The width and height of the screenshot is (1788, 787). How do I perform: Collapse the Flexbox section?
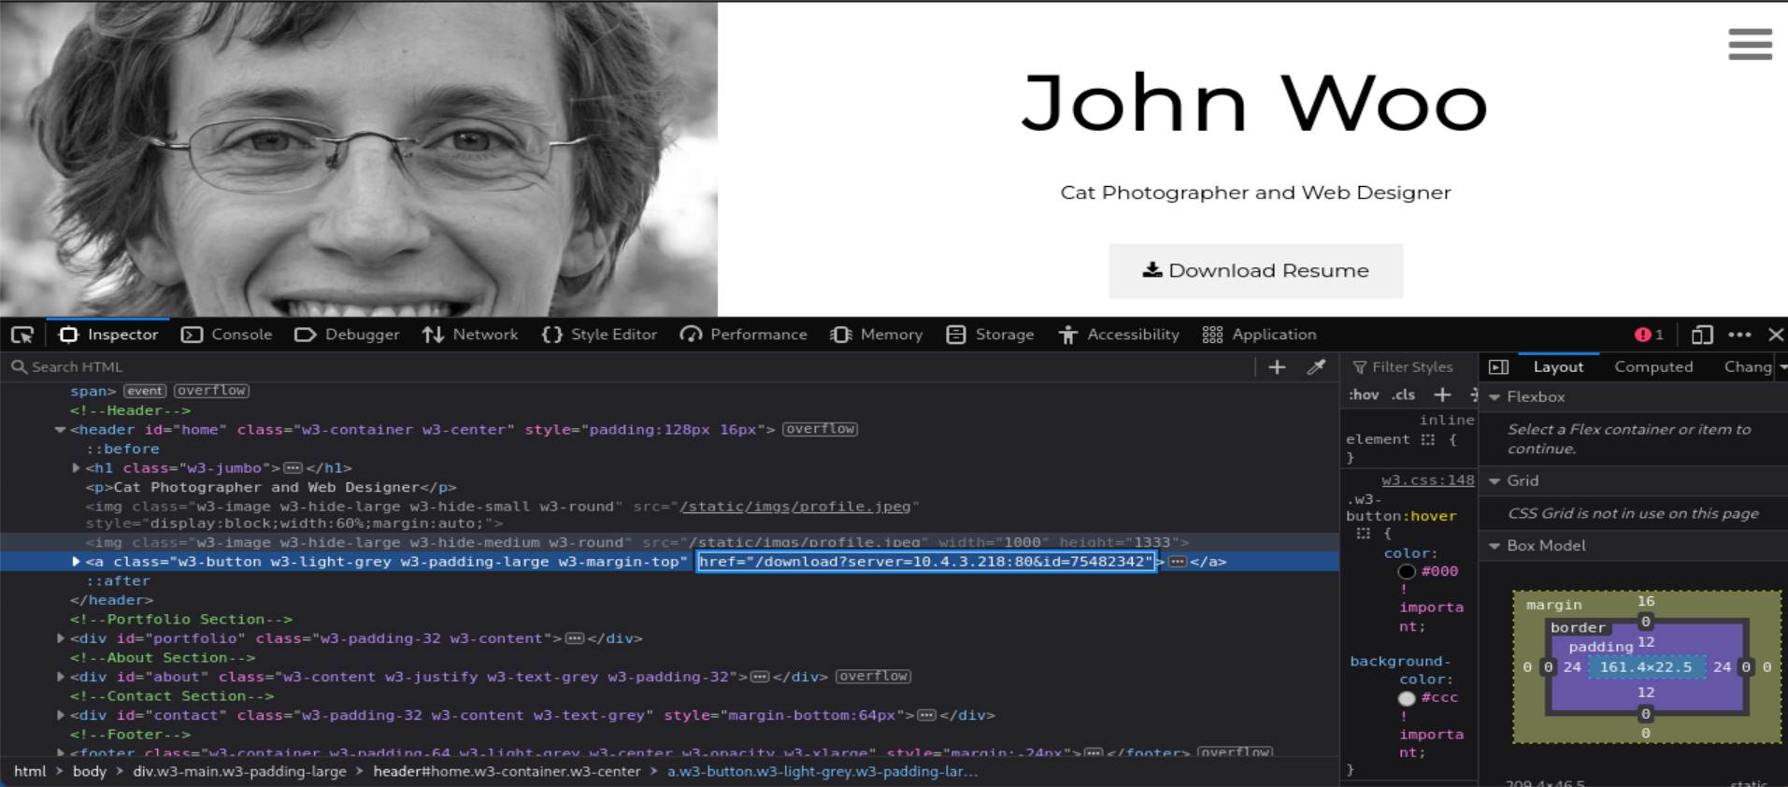1495,397
